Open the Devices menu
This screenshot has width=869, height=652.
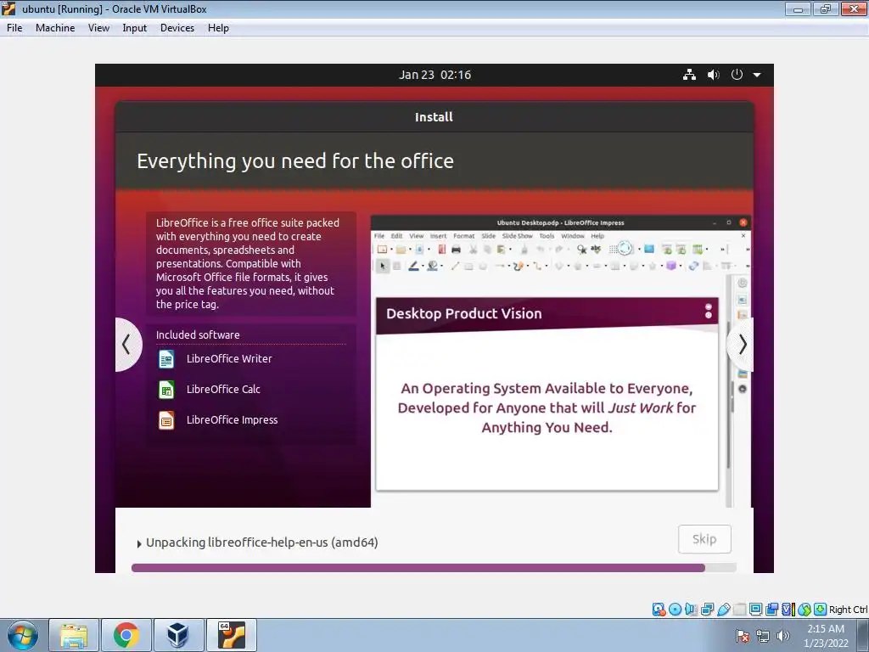[x=177, y=28]
